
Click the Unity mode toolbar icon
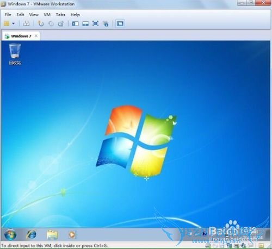(106, 23)
